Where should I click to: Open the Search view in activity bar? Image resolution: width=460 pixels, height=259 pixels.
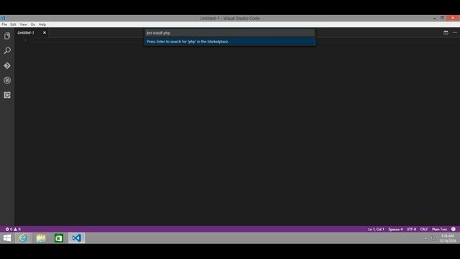click(7, 50)
